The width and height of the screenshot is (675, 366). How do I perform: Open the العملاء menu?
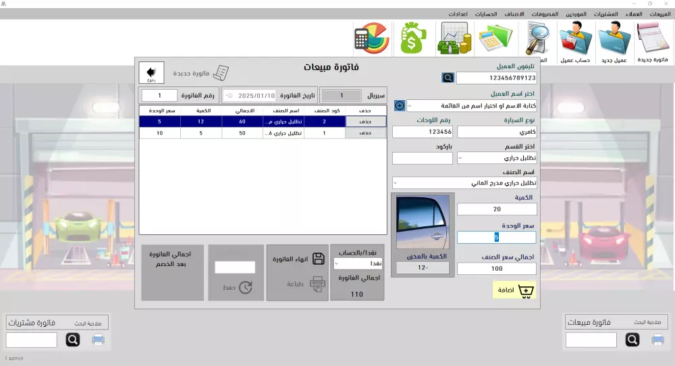(634, 14)
